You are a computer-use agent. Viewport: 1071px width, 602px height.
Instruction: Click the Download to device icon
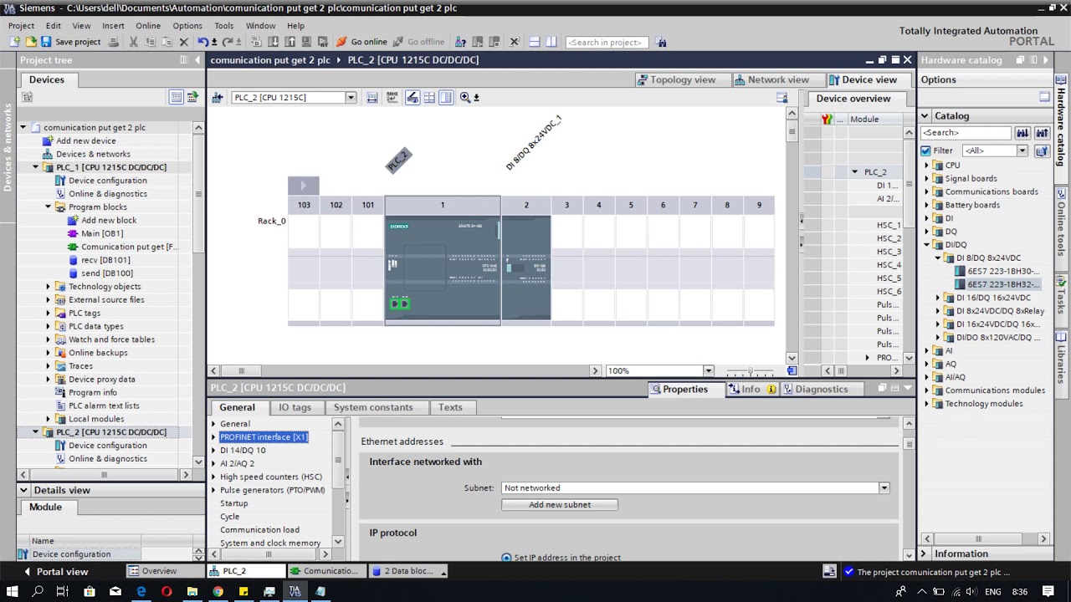[272, 42]
